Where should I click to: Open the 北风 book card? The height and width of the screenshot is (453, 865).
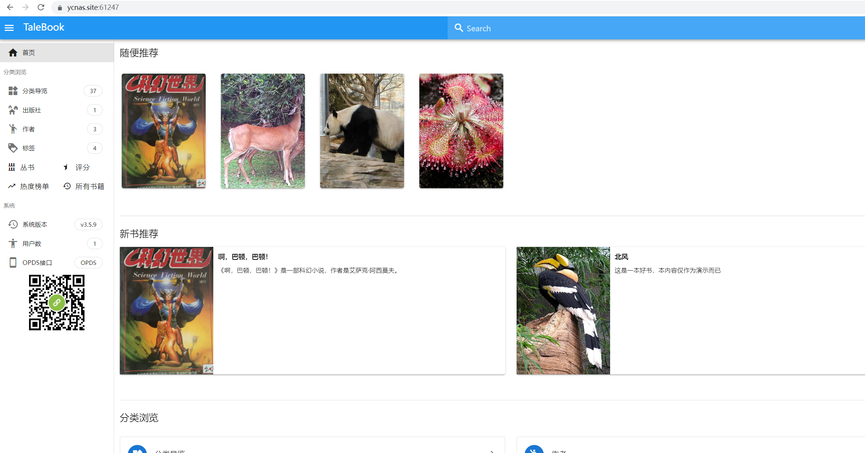[x=621, y=257]
